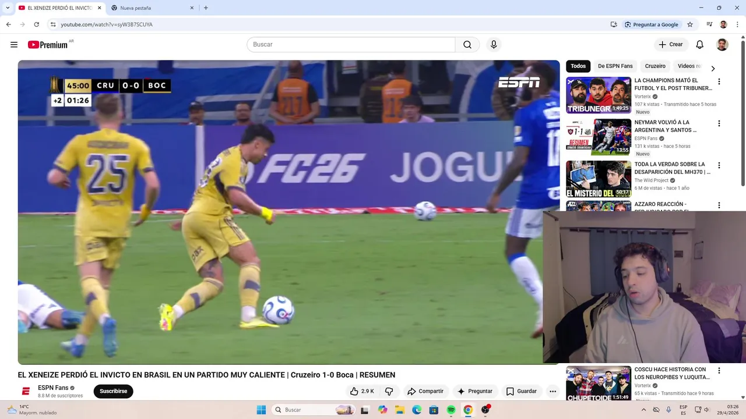Select the Todos filter chip
Screen dimensions: 746x419
pos(578,66)
